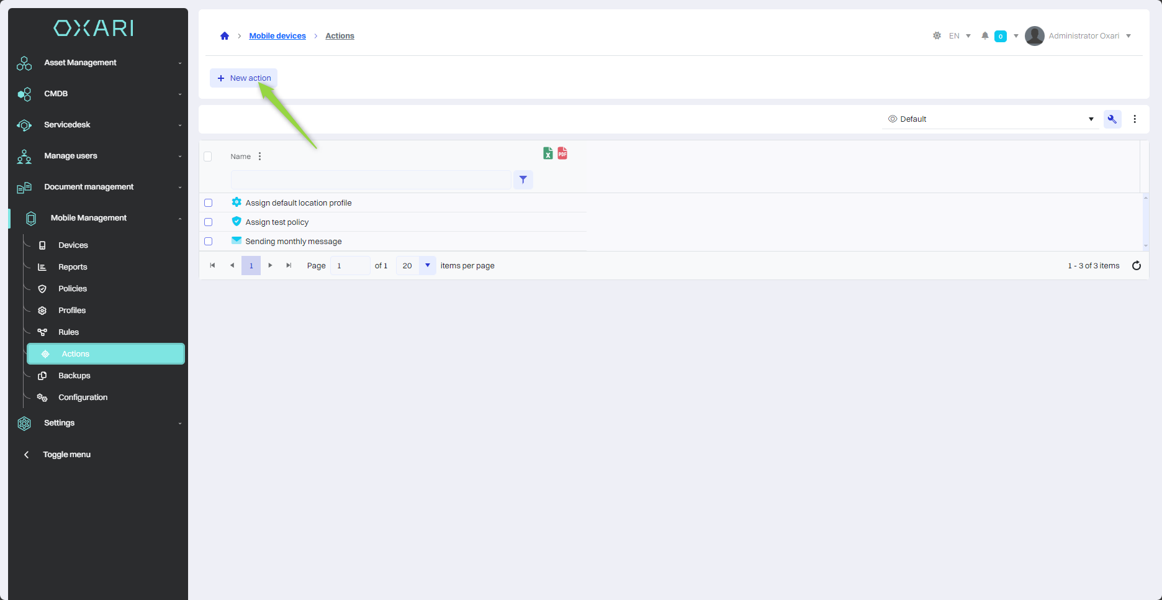Click the Name filter input field
1162x600 pixels.
pyautogui.click(x=371, y=180)
